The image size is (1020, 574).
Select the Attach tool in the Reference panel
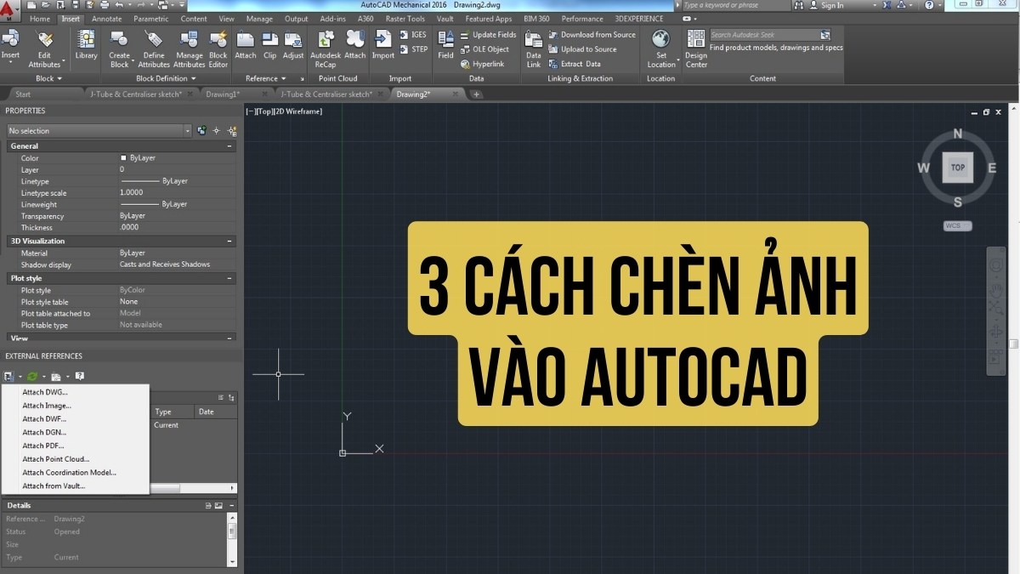(245, 46)
